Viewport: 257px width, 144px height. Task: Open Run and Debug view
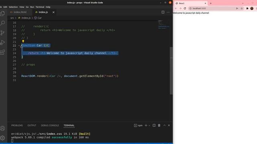tap(3, 42)
